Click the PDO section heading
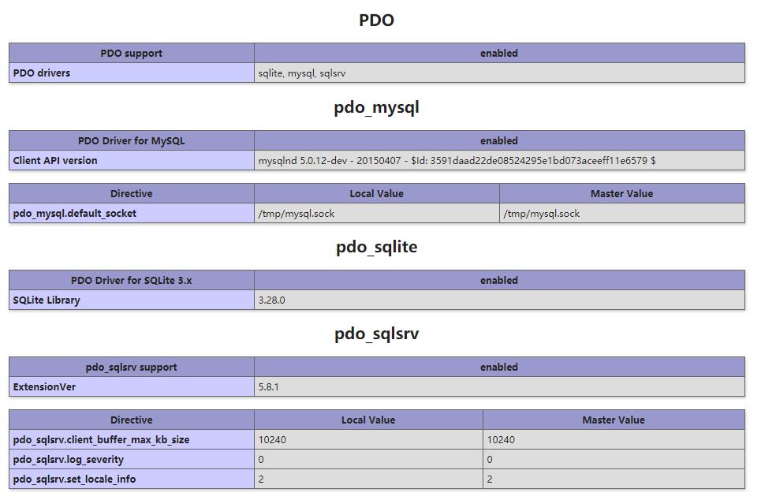This screenshot has height=500, width=761. coord(376,21)
